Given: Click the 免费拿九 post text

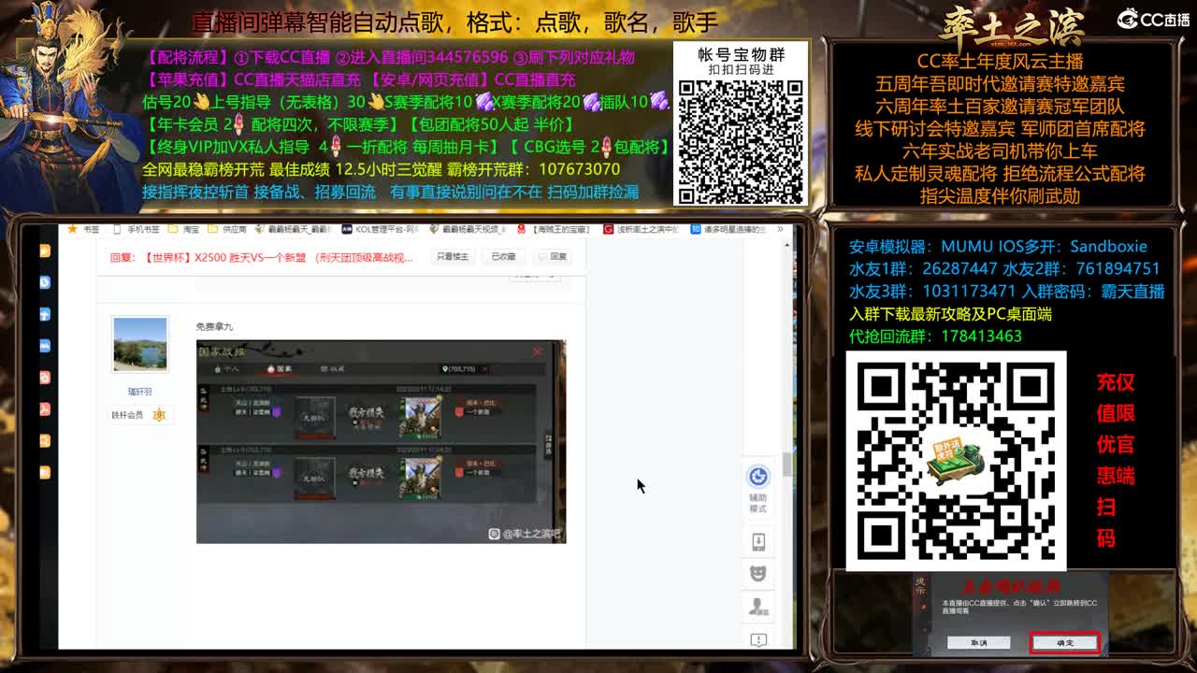Looking at the screenshot, I should (214, 327).
